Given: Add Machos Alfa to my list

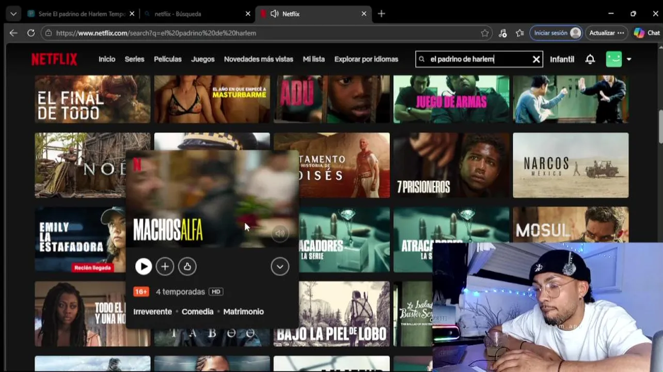Looking at the screenshot, I should (165, 267).
